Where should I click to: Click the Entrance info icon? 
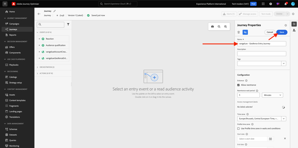[246, 81]
